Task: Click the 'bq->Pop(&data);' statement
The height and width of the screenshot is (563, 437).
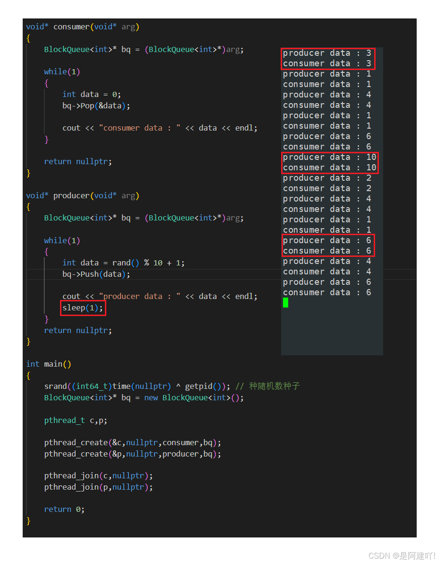Action: (96, 106)
